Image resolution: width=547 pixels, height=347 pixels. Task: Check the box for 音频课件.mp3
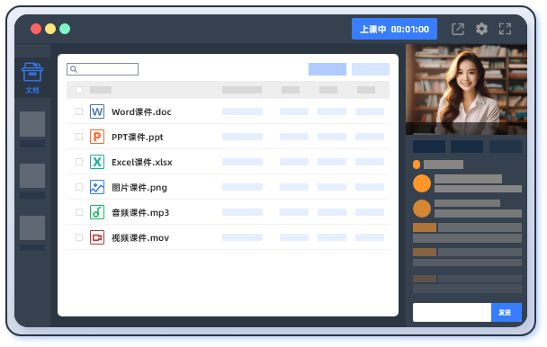pyautogui.click(x=79, y=212)
